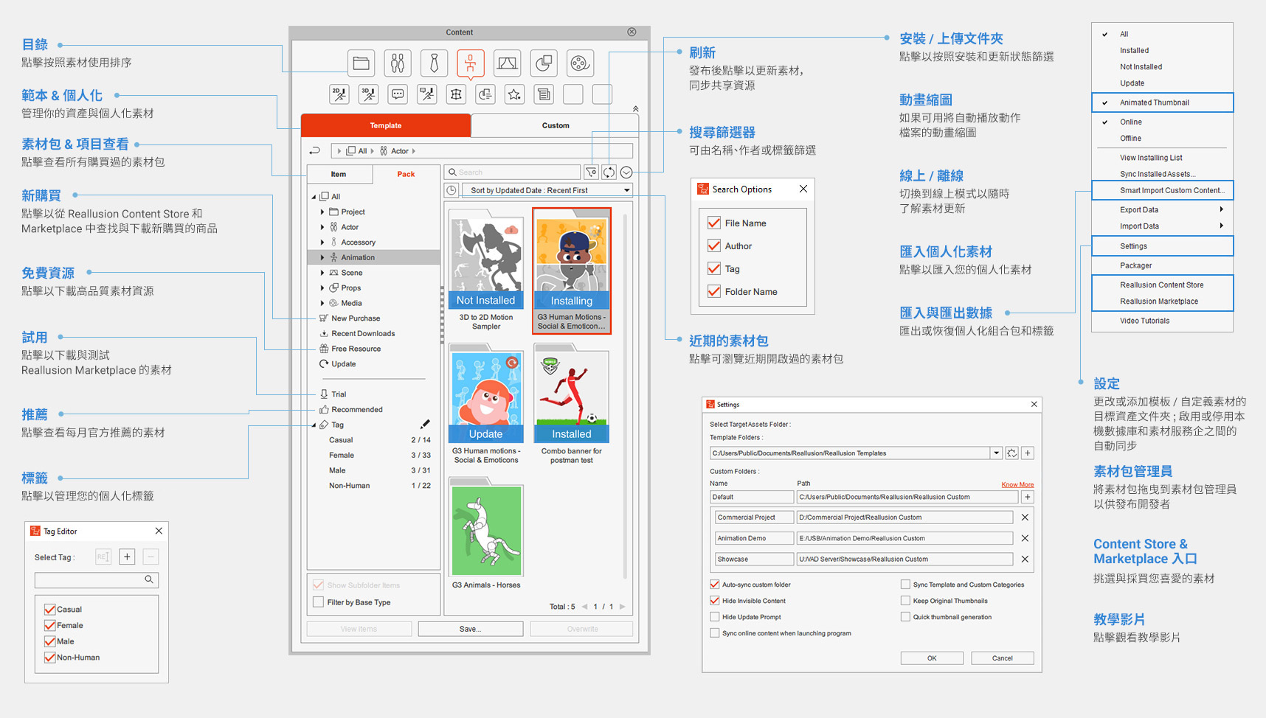Add a Template Folder in Settings
Screen dimensions: 1266x718
[x=1028, y=453]
